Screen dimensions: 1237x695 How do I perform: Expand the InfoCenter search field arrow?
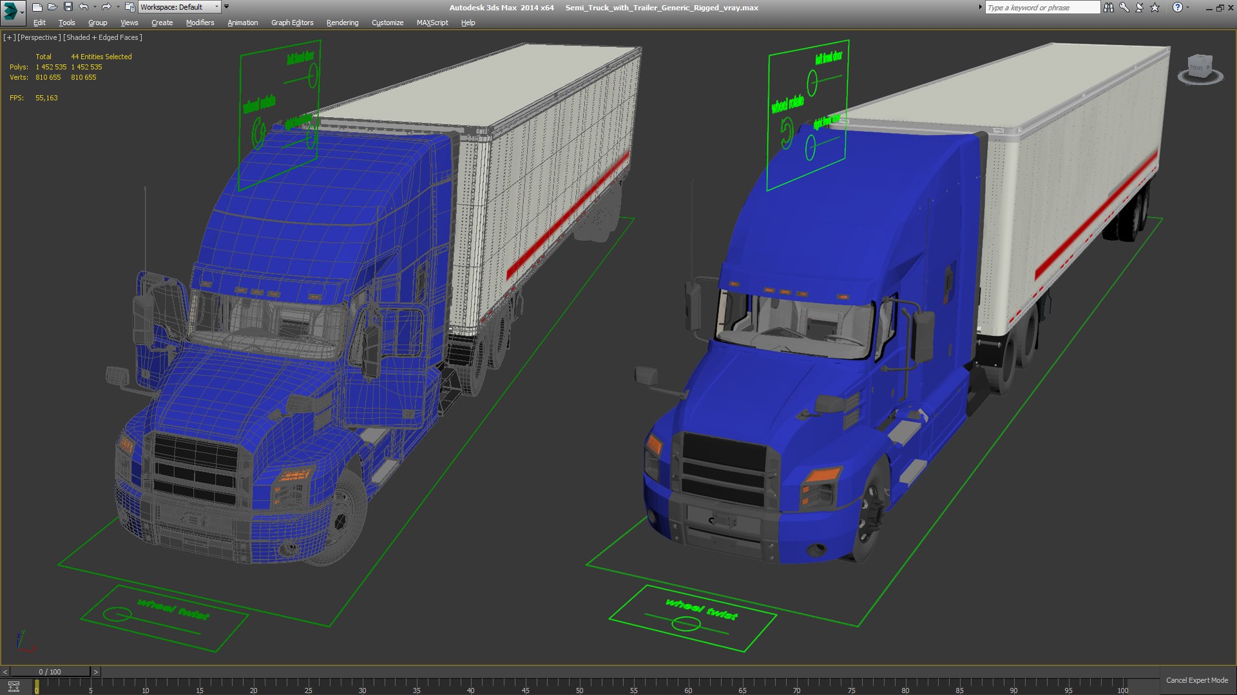[x=981, y=7]
